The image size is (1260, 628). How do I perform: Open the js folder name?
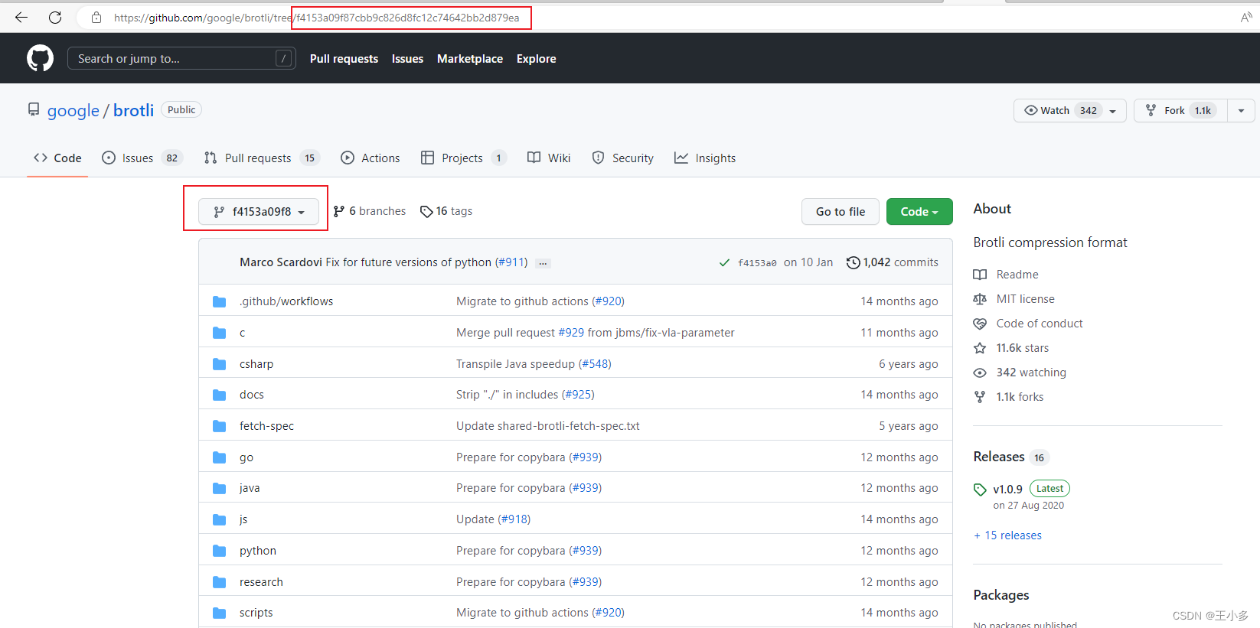pos(243,519)
